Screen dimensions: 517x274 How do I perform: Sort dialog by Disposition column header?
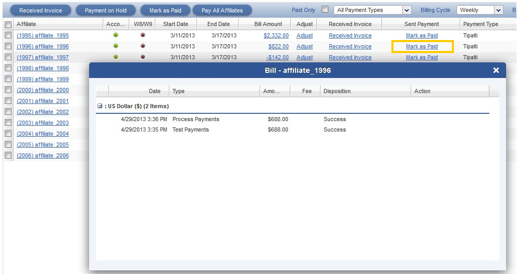click(337, 91)
